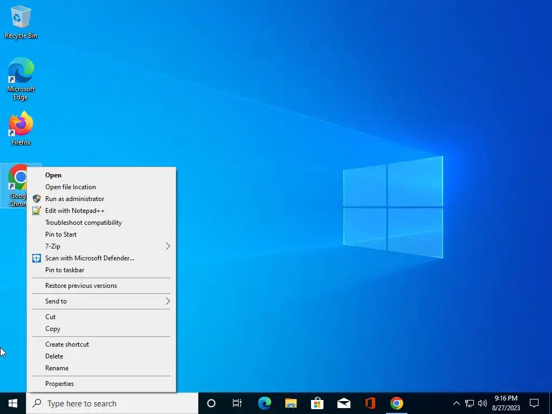Screen dimensions: 552x414
Task: Launch Microsoft Edge from the taskbar
Action: 264,403
